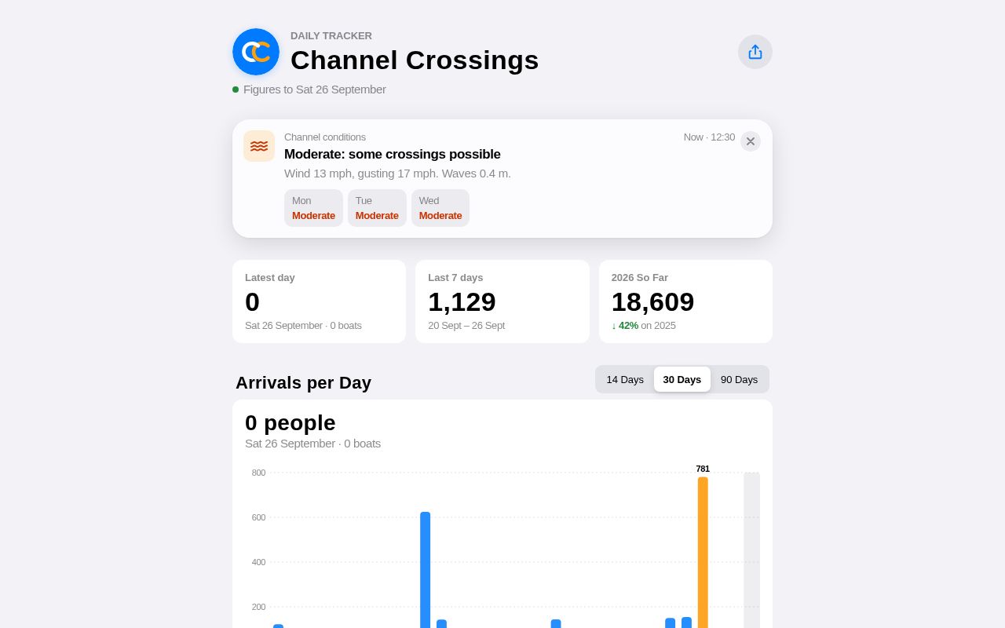Click the 781 bar value label

[x=703, y=469]
